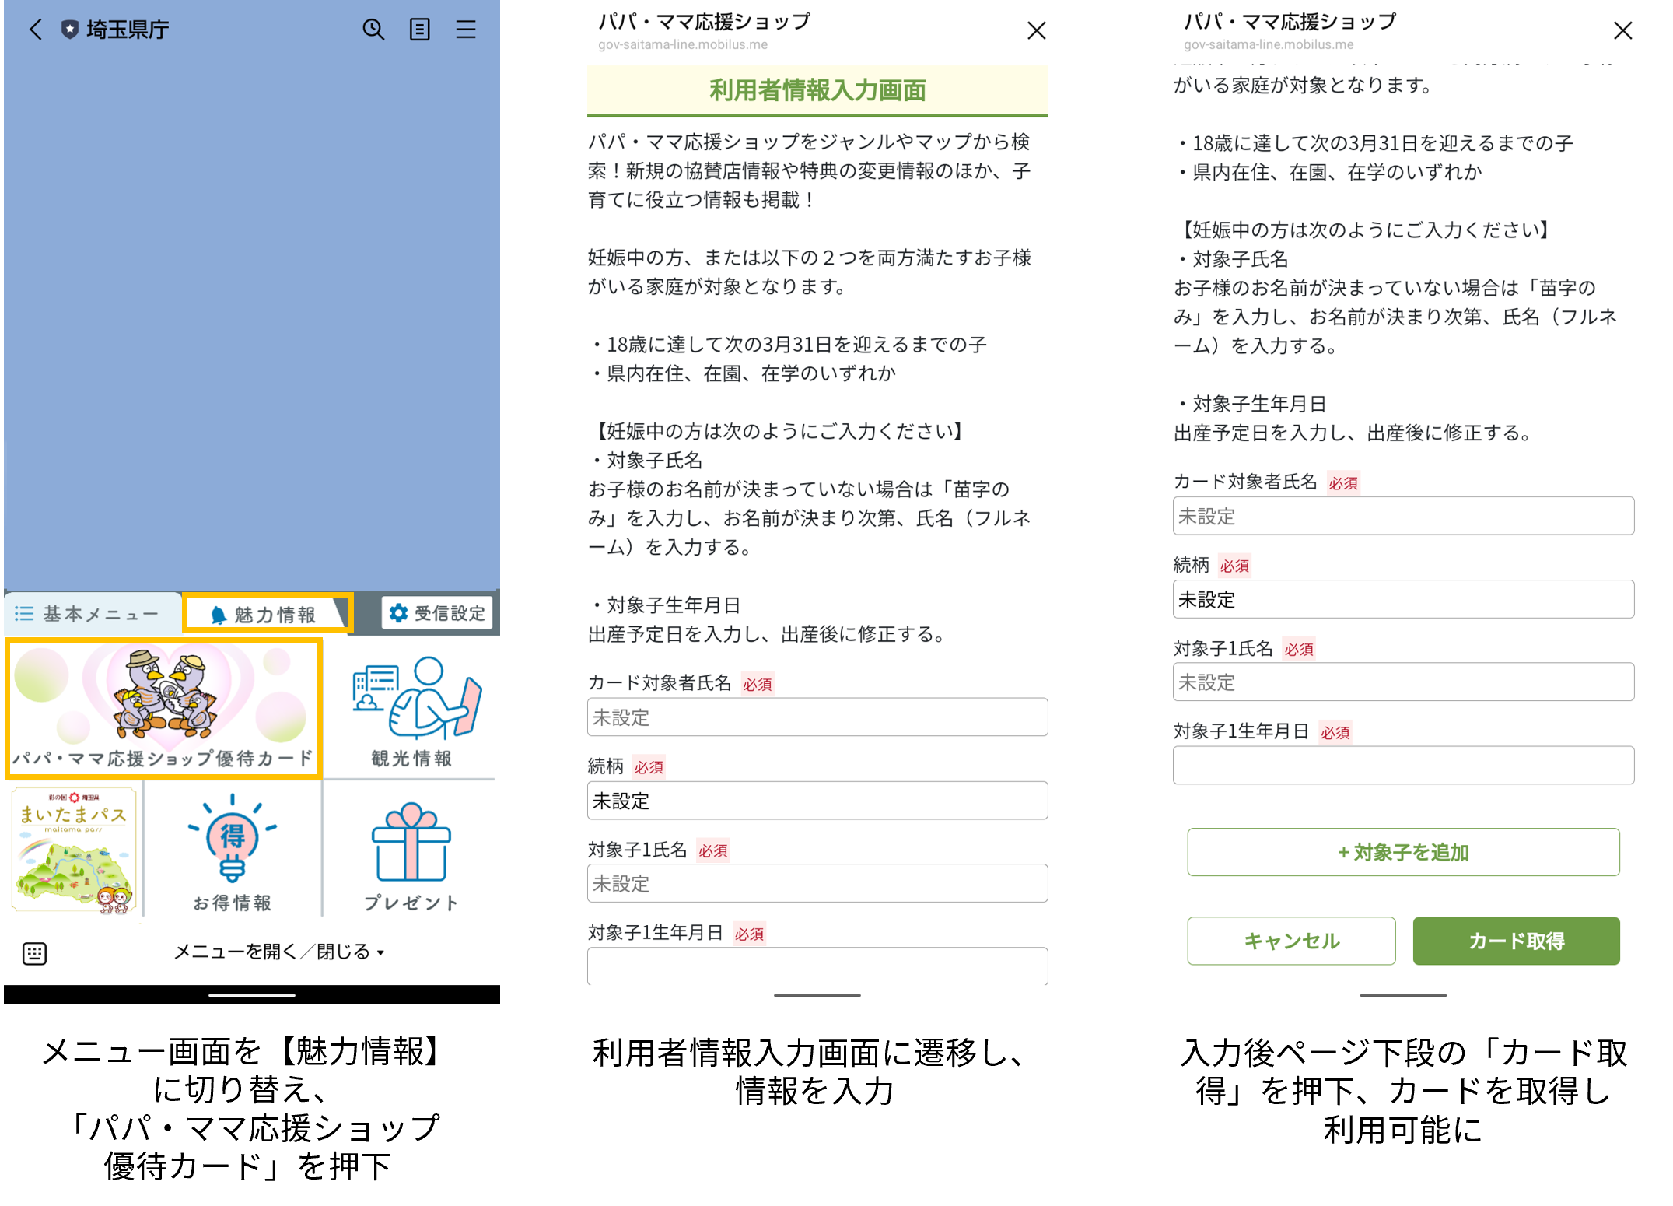1673x1206 pixels.
Task: Open the notes list icon in header
Action: coord(419,30)
